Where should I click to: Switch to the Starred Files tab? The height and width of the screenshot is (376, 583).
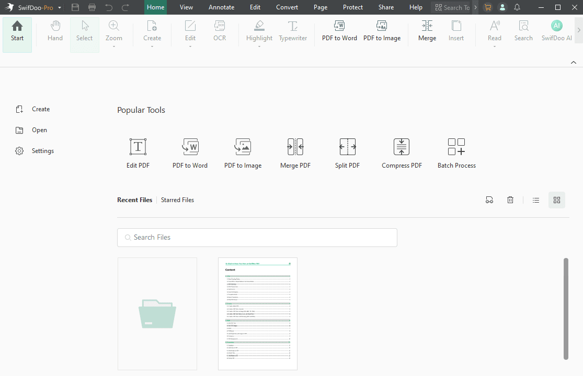(177, 200)
